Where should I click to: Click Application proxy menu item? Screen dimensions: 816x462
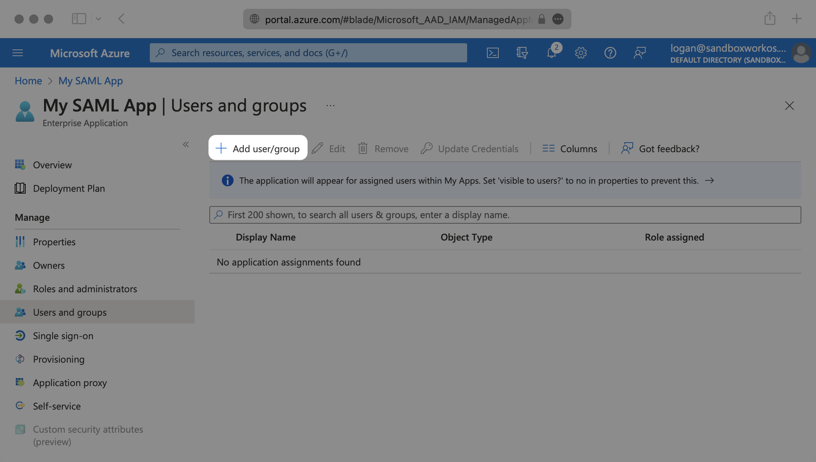coord(69,382)
